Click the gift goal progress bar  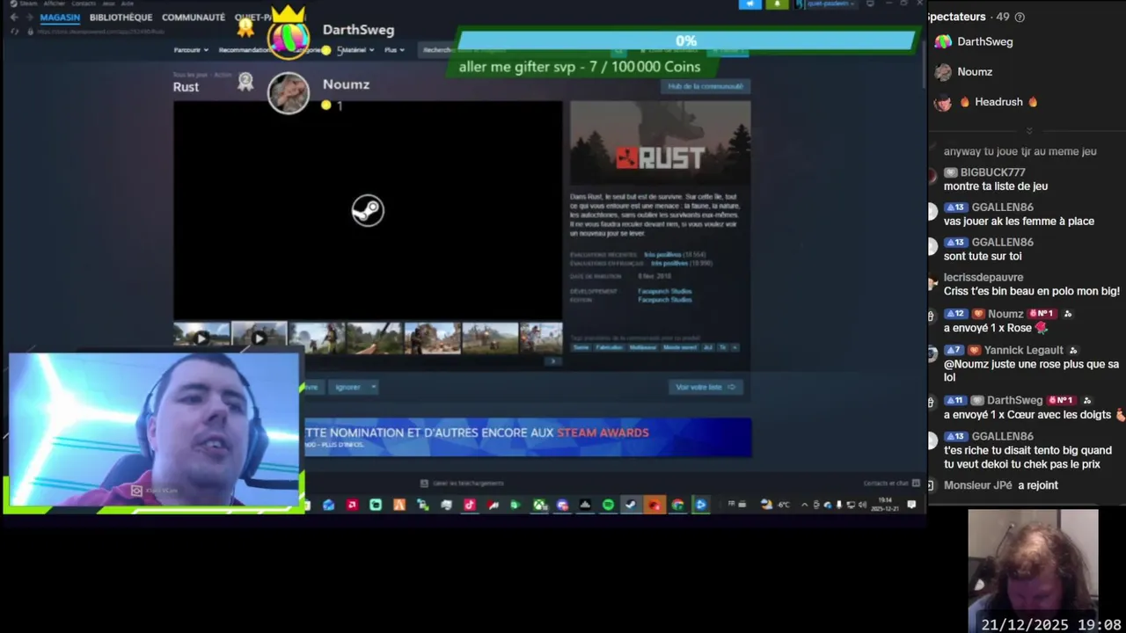click(686, 40)
